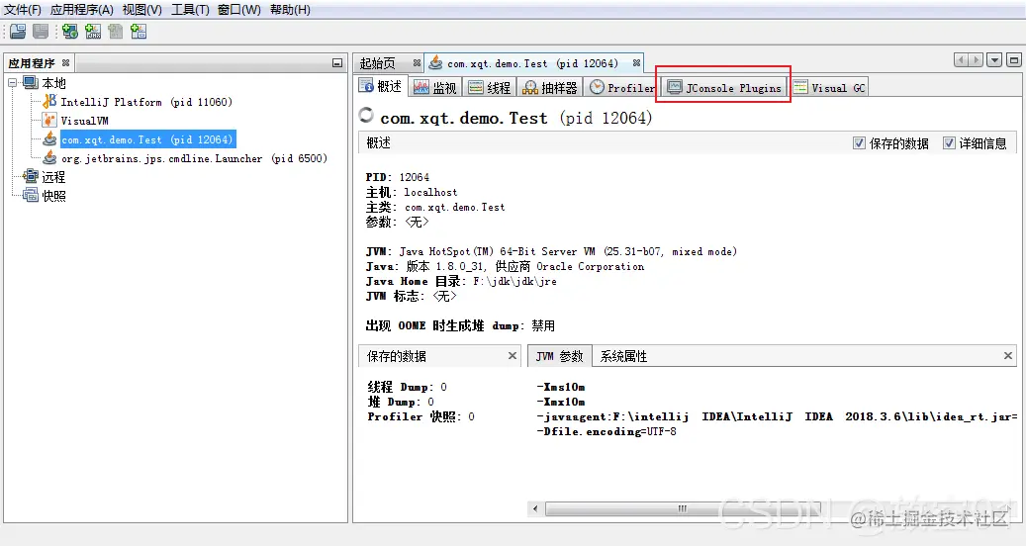
Task: Minimize the 应用程序 panel
Action: [x=337, y=63]
